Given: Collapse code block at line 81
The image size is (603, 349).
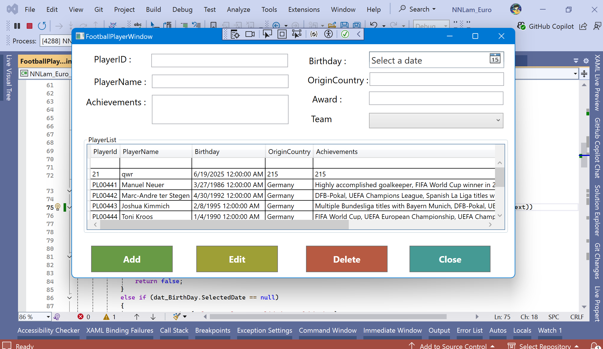Looking at the screenshot, I should [x=69, y=257].
